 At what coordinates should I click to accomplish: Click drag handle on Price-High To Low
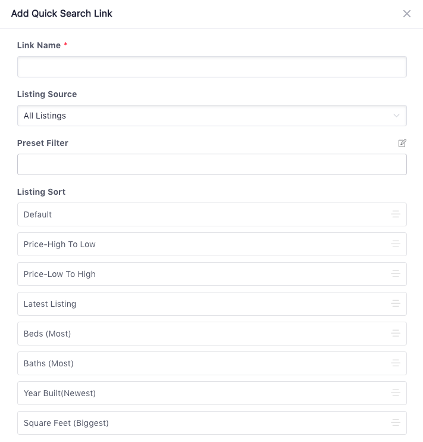(x=396, y=244)
